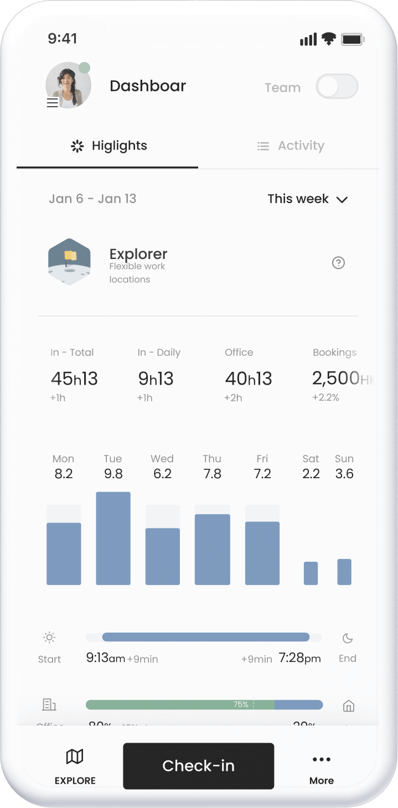This screenshot has width=398, height=808.
Task: Switch to the Activity tab
Action: [291, 146]
